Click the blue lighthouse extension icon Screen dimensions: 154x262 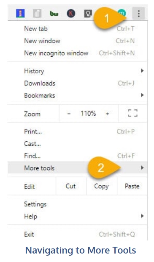click(20, 14)
